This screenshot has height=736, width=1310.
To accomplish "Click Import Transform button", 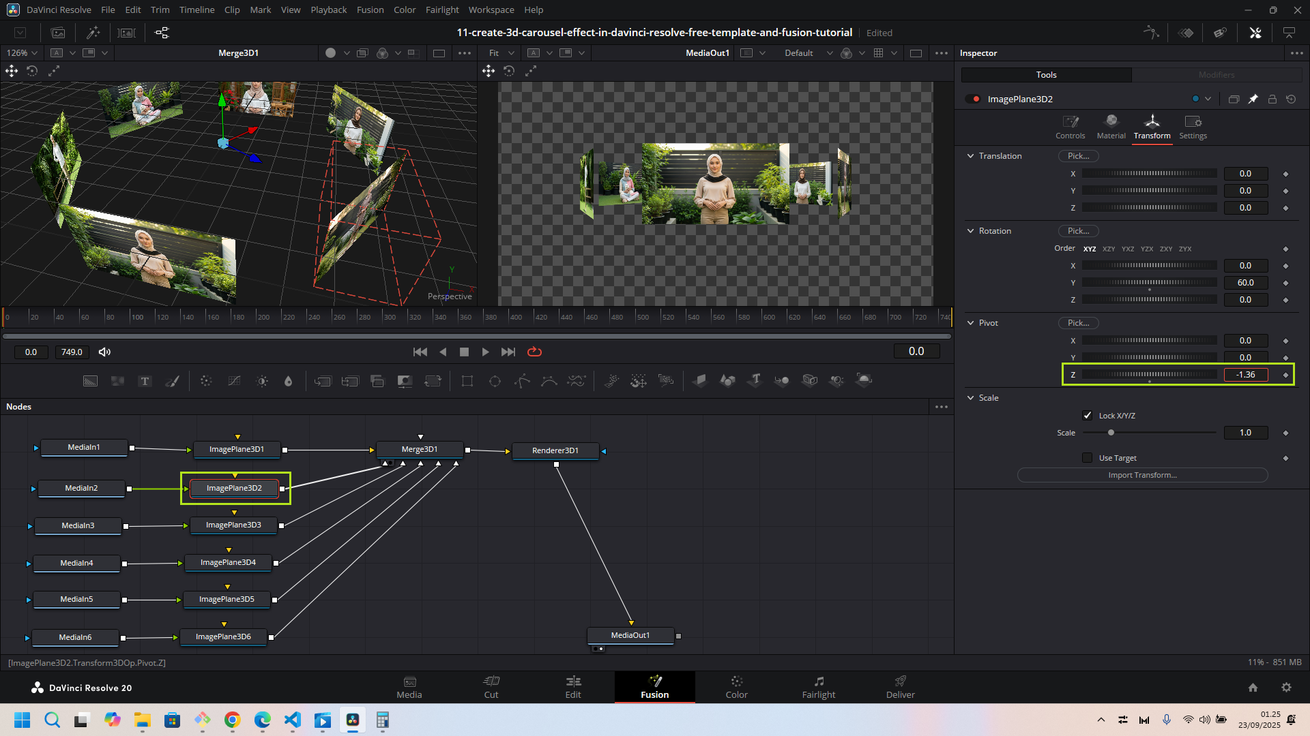I will coord(1142,475).
